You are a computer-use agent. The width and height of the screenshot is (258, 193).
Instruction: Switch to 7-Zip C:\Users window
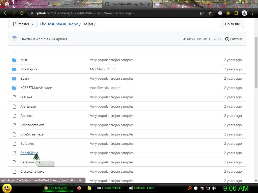click(111, 188)
